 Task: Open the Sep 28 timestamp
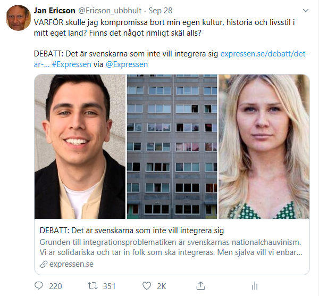[161, 11]
